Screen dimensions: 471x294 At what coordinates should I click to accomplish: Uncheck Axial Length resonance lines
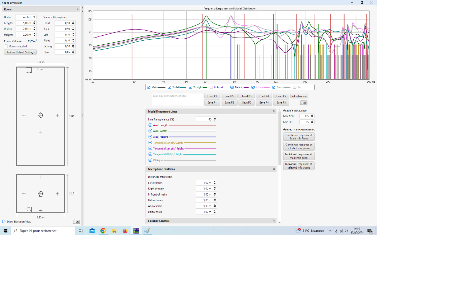[150, 125]
